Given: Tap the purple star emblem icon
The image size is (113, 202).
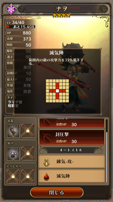Looking at the screenshot, I should pyautogui.click(x=11, y=9).
